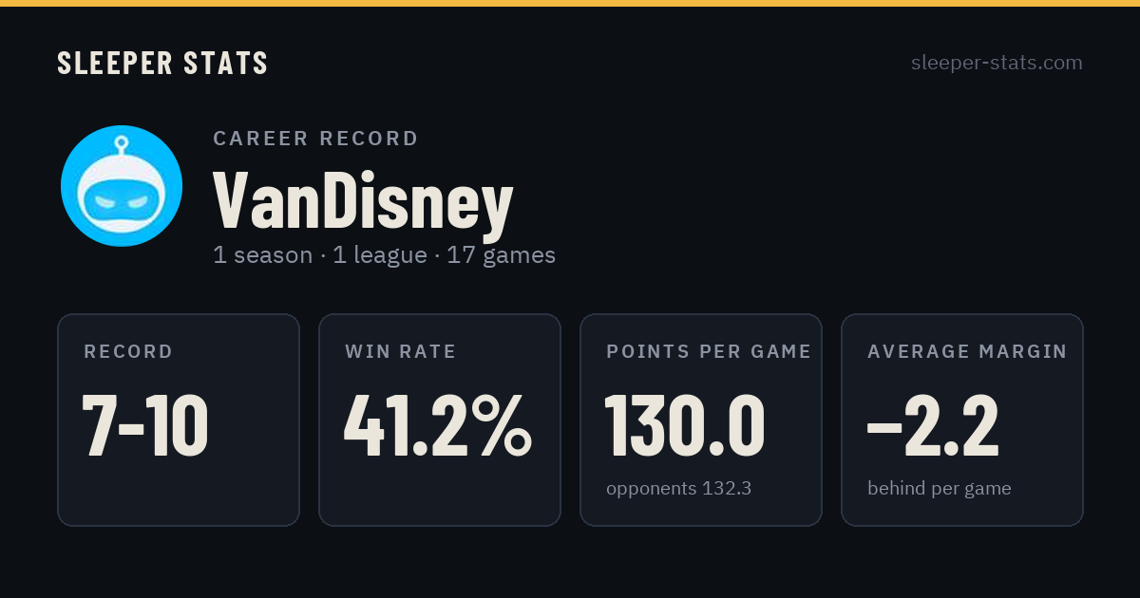1140x598 pixels.
Task: Select the Win Rate stat card
Action: click(x=440, y=420)
